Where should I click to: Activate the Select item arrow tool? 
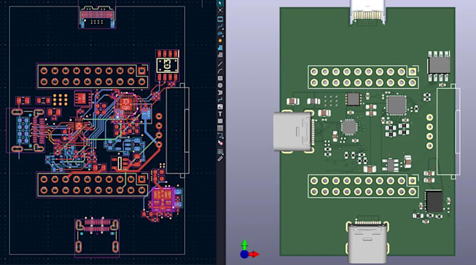(220, 3)
